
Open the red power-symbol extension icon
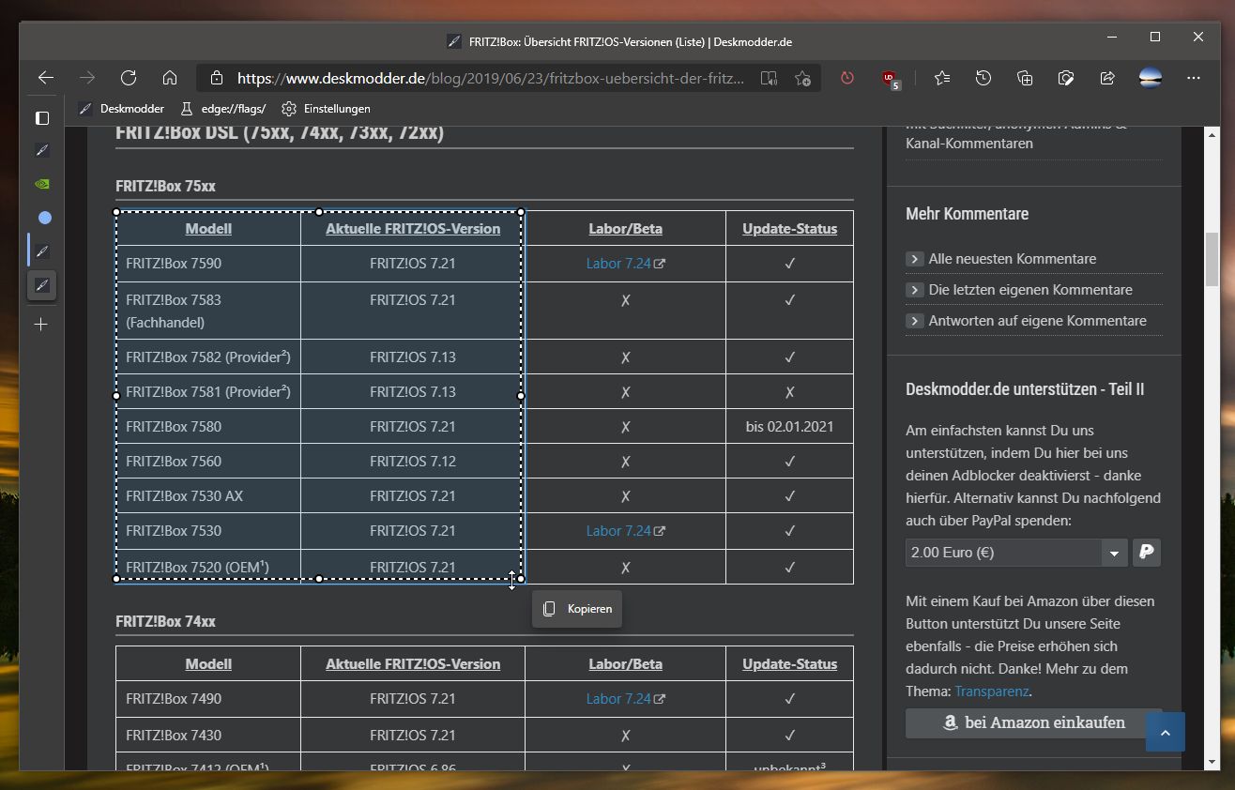point(847,78)
